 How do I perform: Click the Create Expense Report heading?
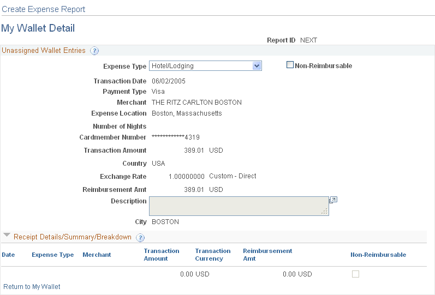coord(43,9)
